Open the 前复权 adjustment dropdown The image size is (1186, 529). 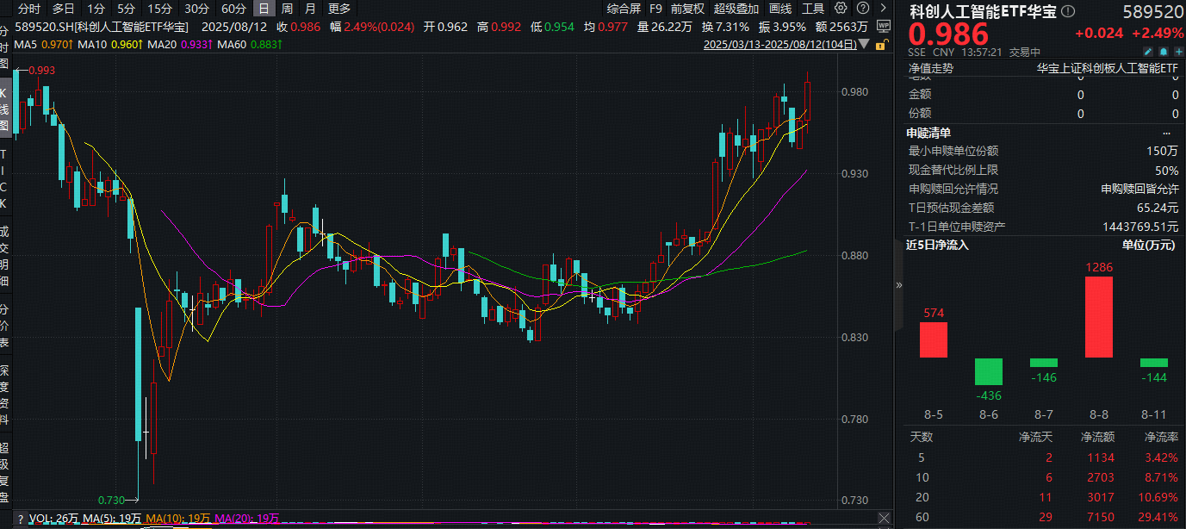click(x=687, y=9)
